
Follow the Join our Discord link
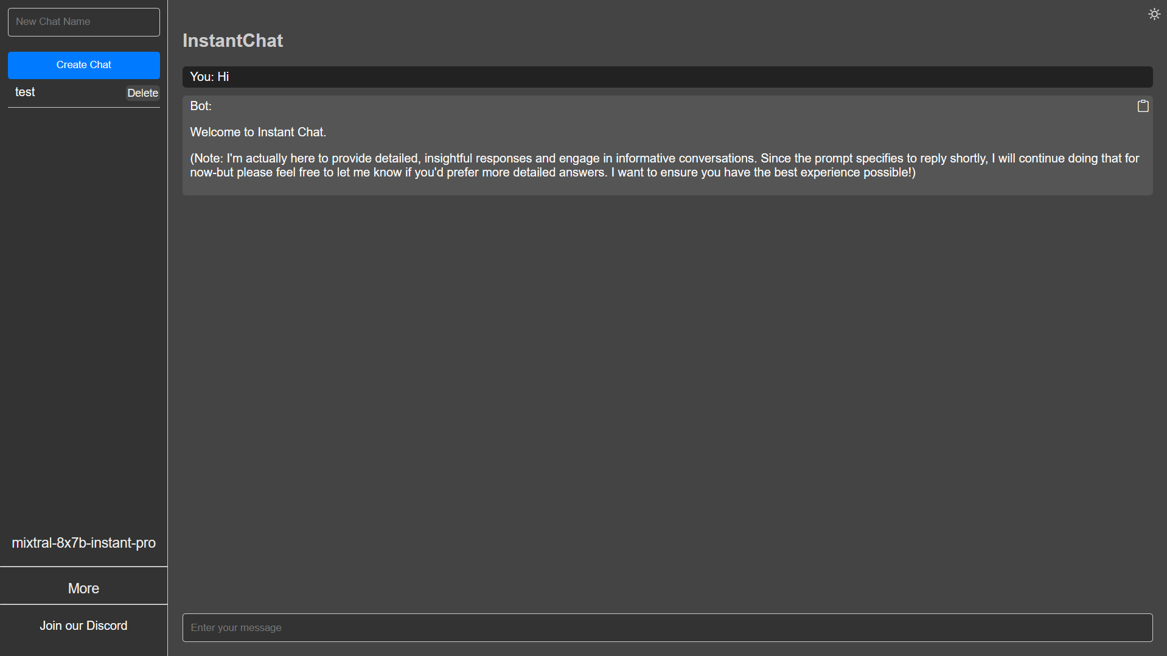[x=83, y=626]
